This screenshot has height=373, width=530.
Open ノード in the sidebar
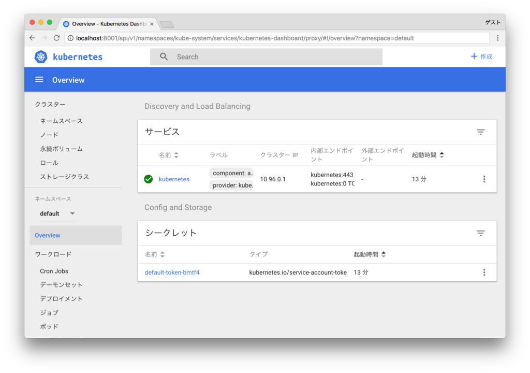pyautogui.click(x=49, y=135)
